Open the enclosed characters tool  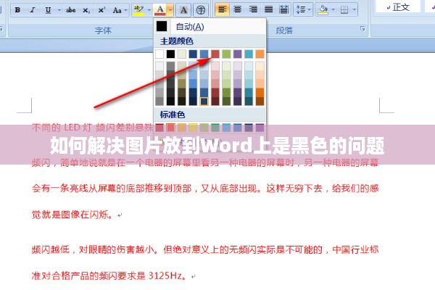(x=201, y=10)
